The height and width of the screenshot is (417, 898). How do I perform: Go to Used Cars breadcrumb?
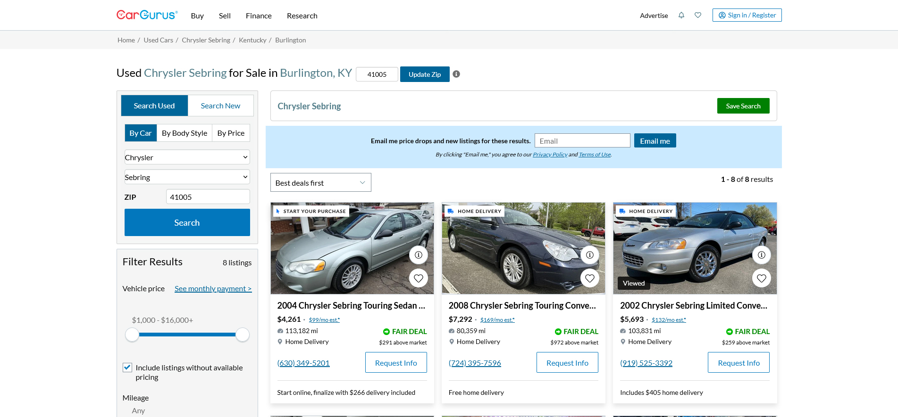(158, 40)
